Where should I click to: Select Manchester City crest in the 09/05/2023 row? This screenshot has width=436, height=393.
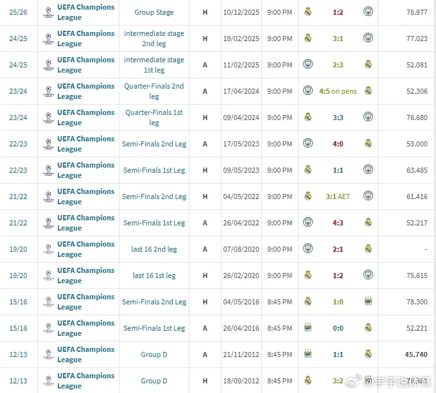(x=368, y=170)
